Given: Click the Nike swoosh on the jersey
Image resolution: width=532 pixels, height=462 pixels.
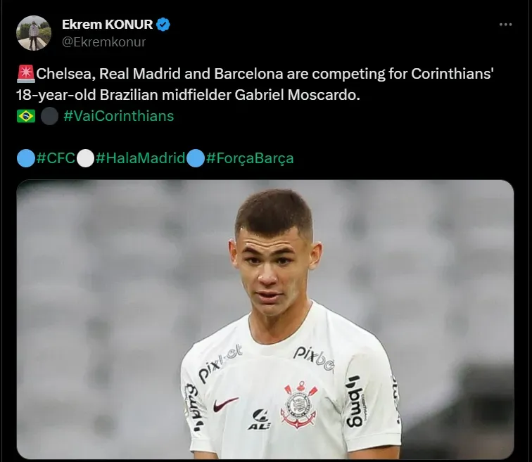Looking at the screenshot, I should 225,404.
